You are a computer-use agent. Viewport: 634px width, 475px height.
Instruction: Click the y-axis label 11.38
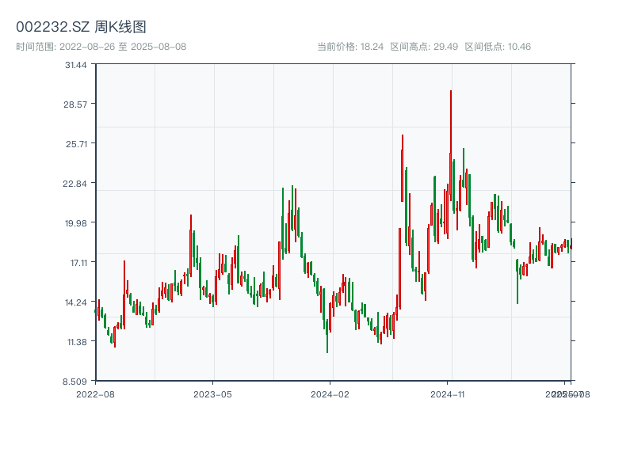[x=77, y=342]
